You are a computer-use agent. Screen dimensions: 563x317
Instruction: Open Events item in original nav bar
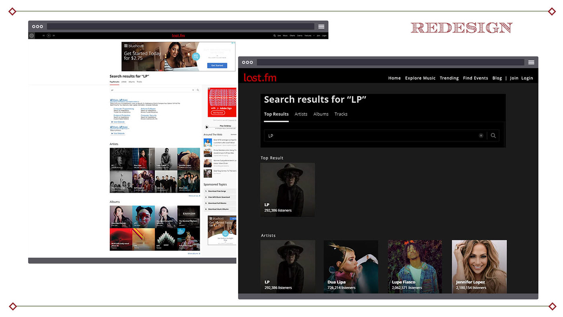300,35
